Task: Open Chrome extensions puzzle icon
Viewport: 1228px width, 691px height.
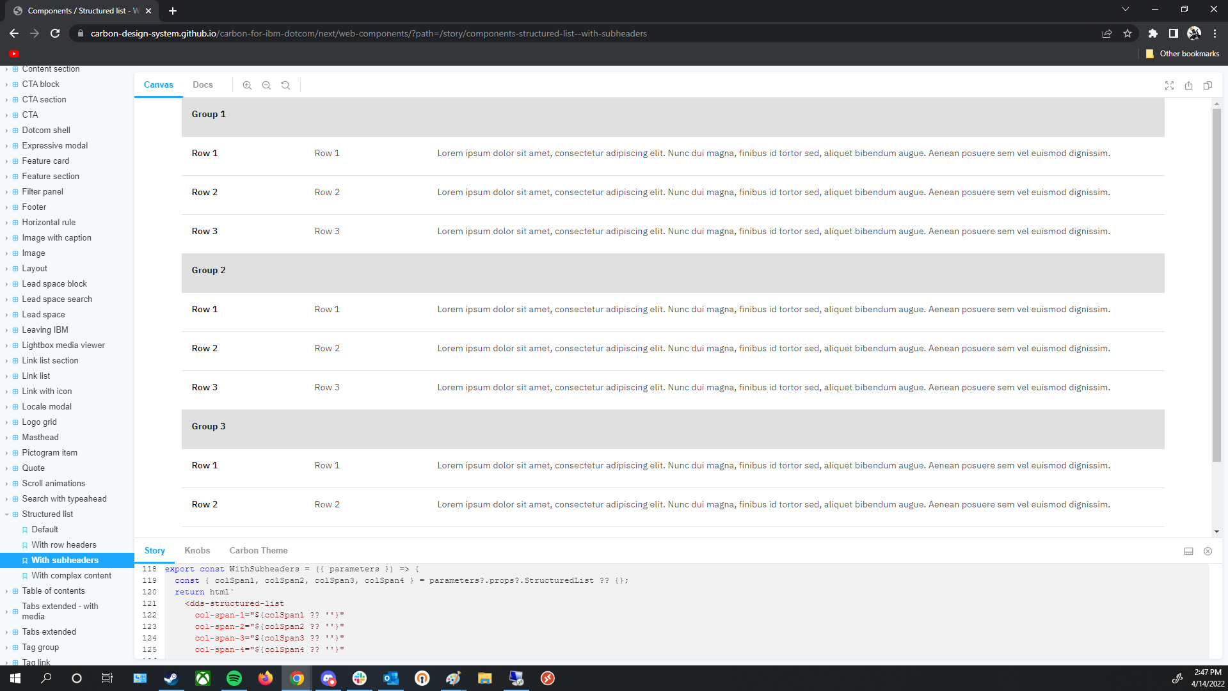Action: (1152, 33)
